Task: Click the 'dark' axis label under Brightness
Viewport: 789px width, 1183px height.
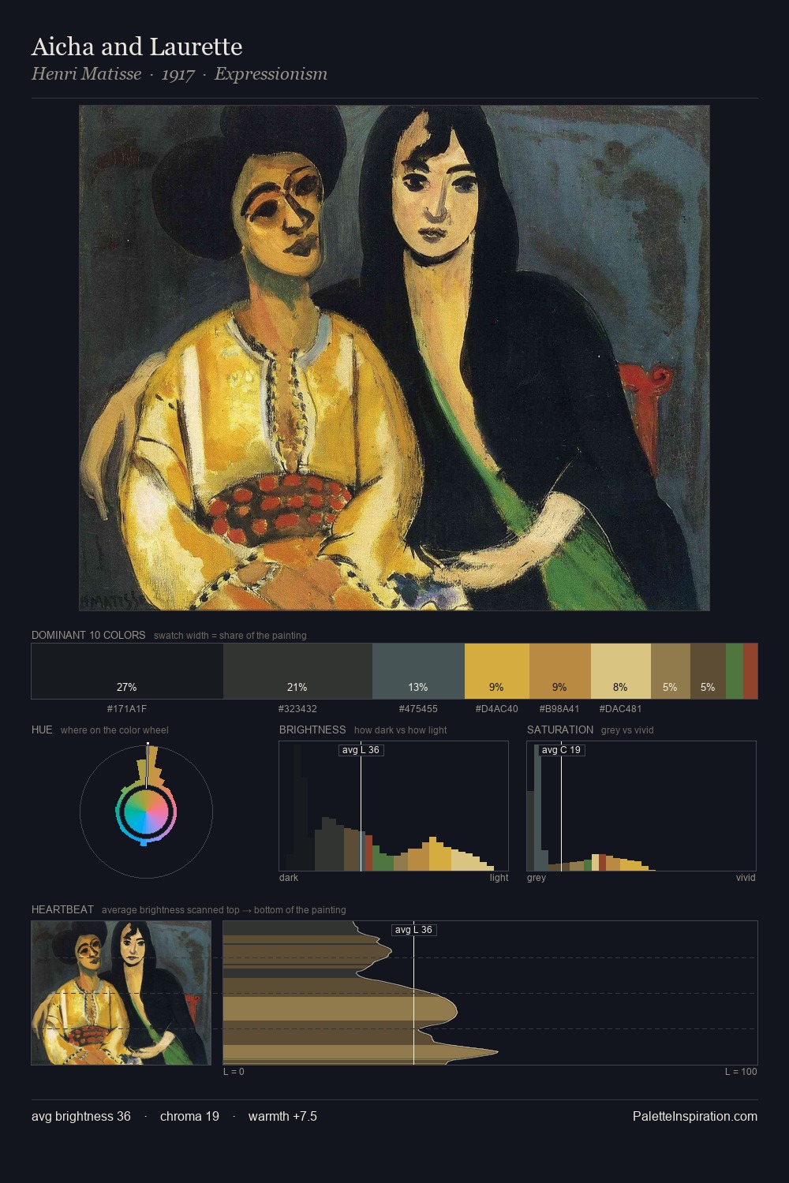Action: pos(289,878)
